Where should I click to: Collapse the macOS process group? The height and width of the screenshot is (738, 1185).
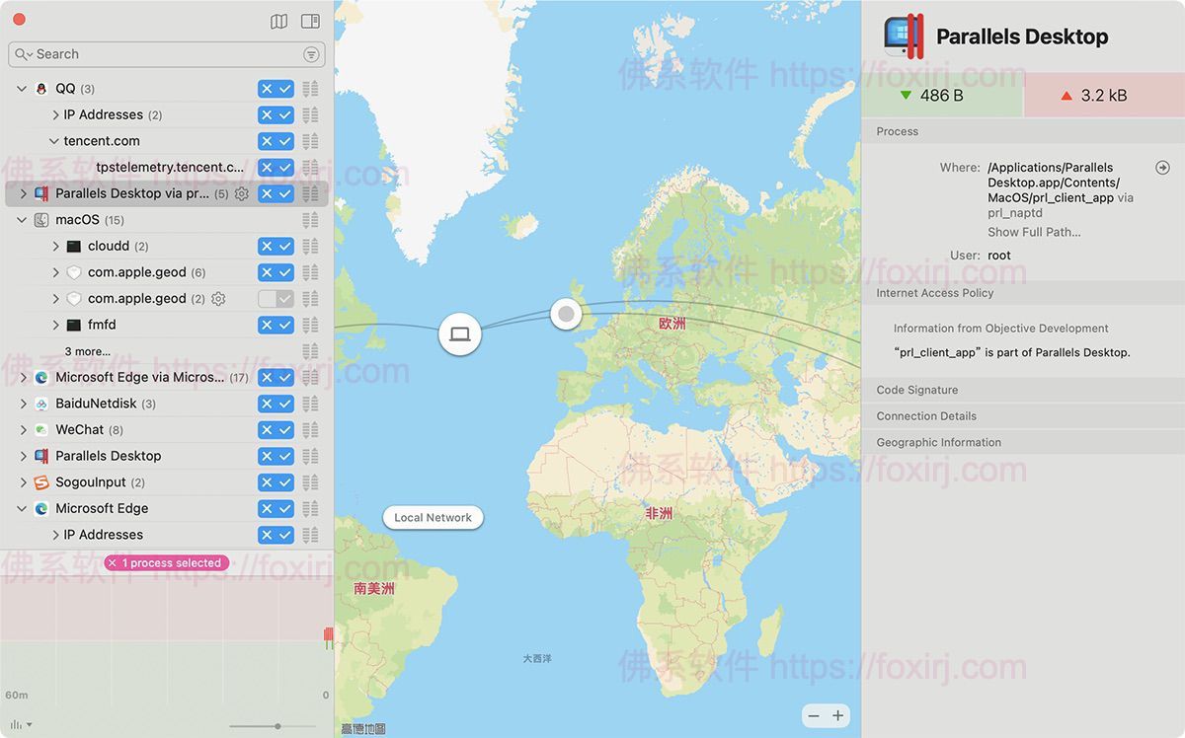point(23,220)
